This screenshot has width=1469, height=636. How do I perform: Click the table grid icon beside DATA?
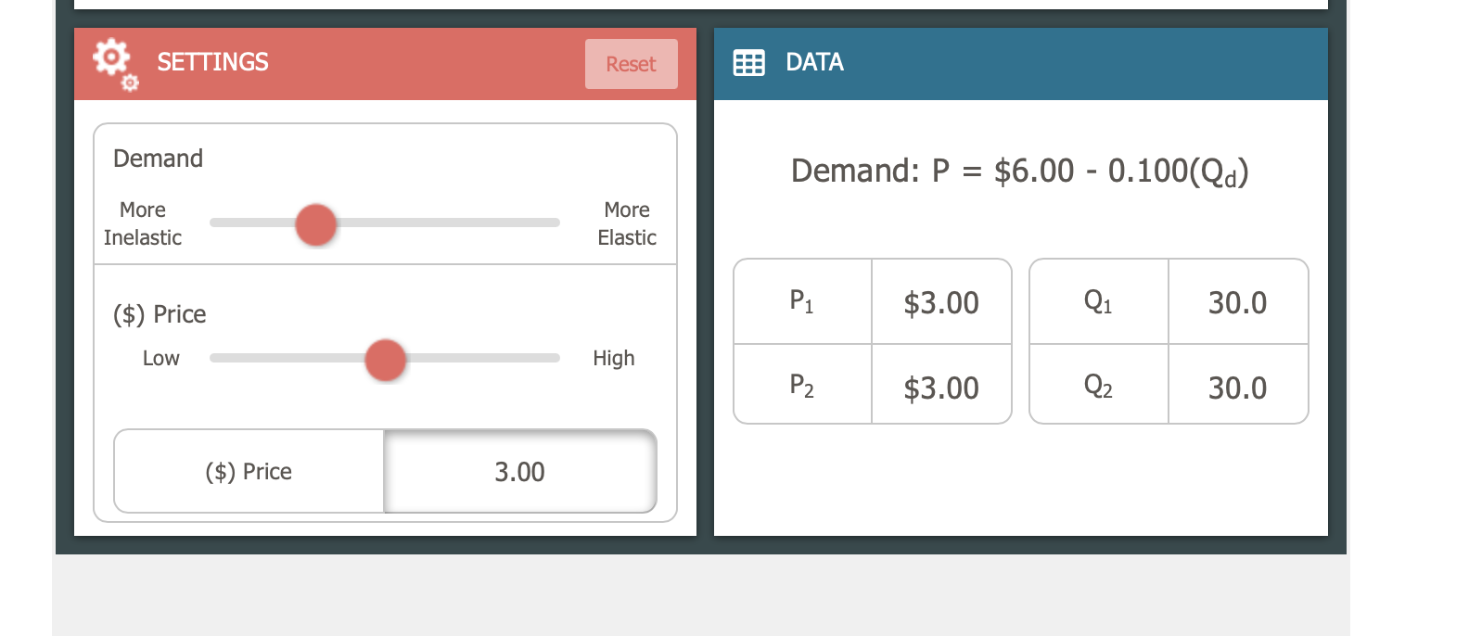(749, 62)
